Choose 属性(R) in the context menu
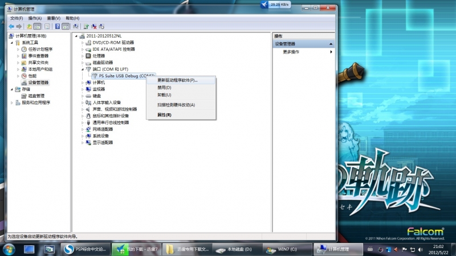 (x=181, y=115)
